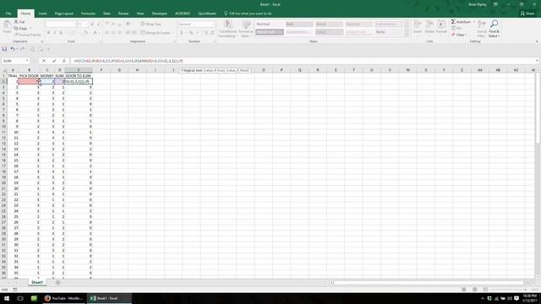Image resolution: width=541 pixels, height=304 pixels.
Task: Click the Cut scissors button
Action: [19, 22]
